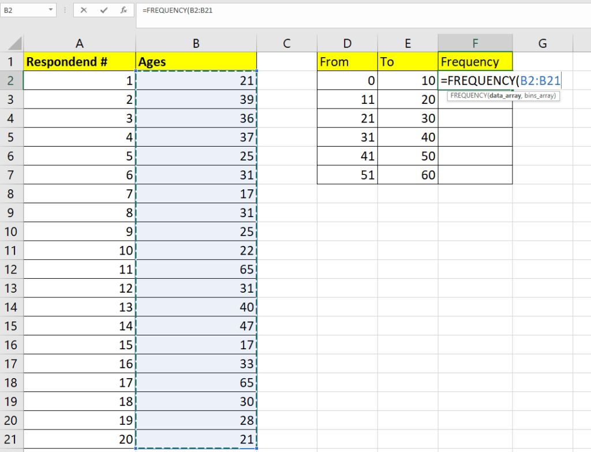Select row 21 header
Image resolution: width=591 pixels, height=452 pixels.
coord(12,439)
